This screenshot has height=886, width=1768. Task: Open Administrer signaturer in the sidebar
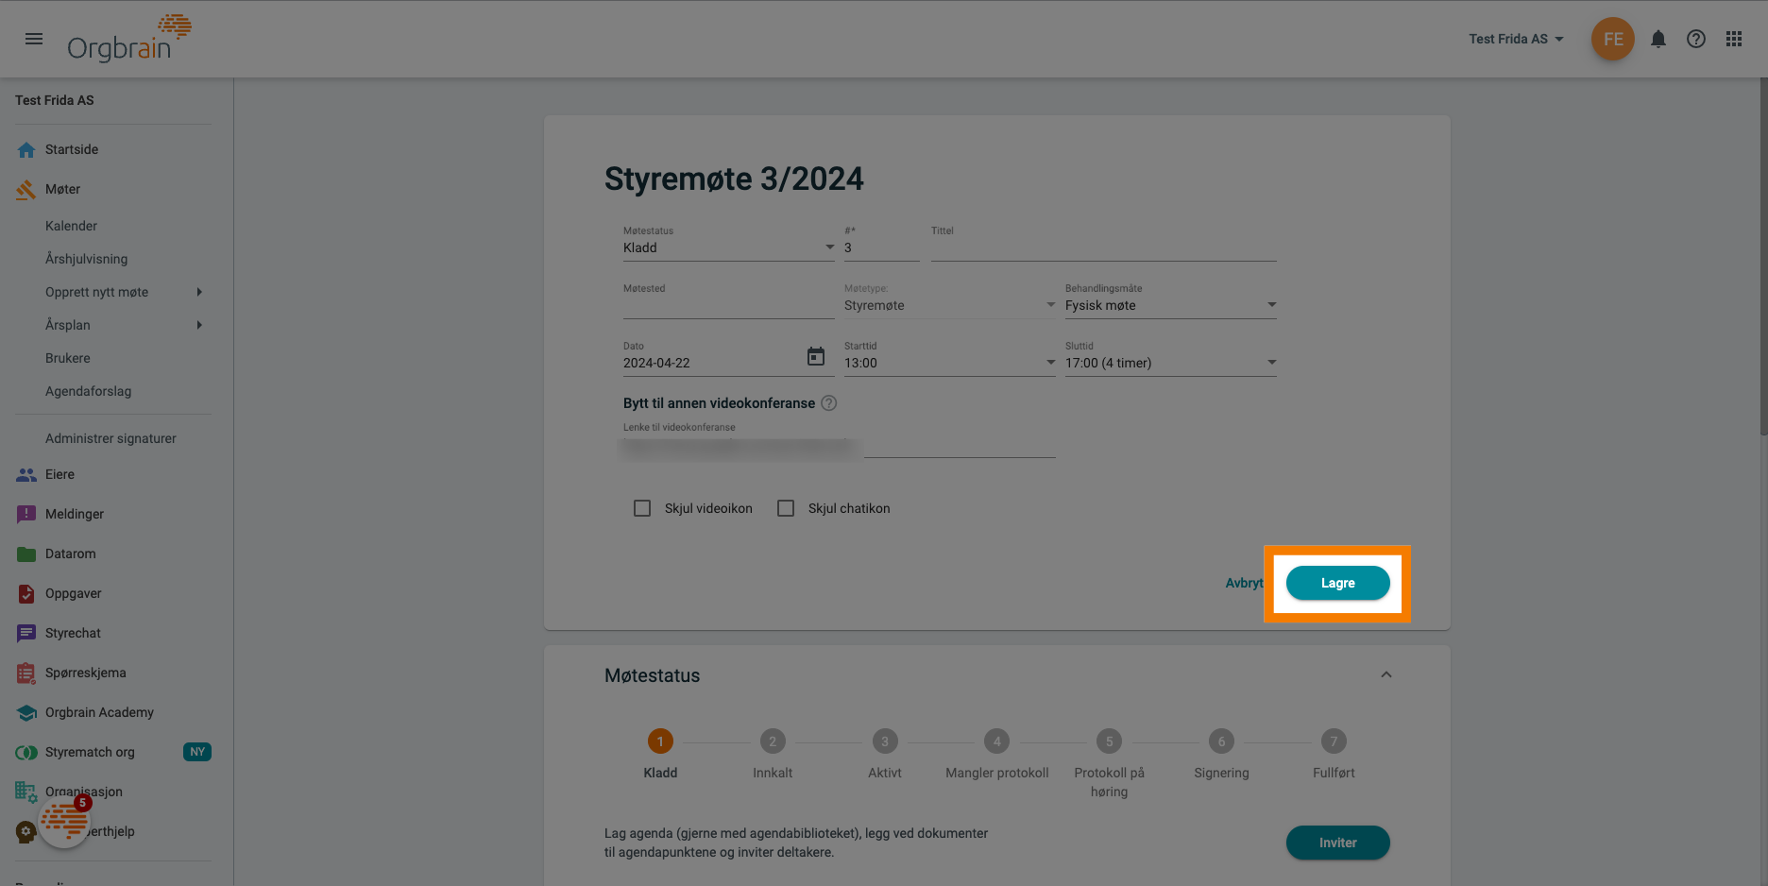click(110, 438)
